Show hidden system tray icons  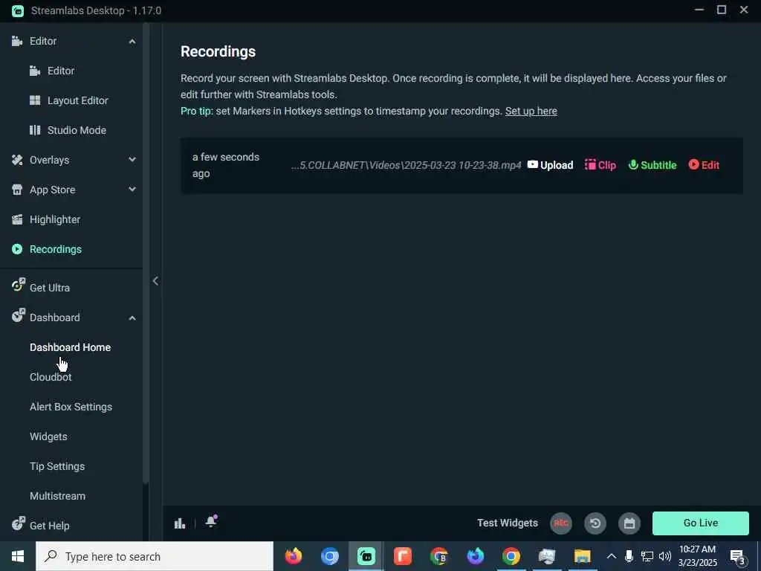(612, 556)
